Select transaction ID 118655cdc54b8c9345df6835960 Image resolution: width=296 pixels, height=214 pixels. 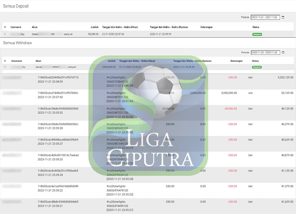tap(58, 109)
